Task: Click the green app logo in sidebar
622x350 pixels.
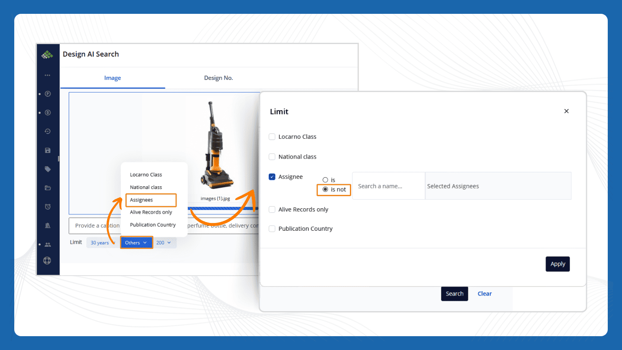Action: (x=47, y=55)
